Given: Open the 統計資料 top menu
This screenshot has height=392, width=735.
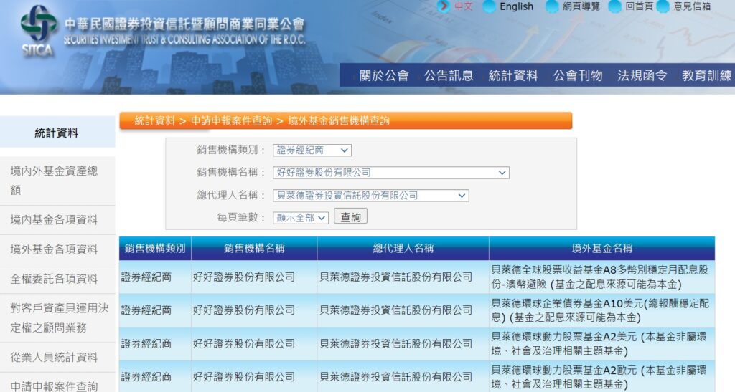Looking at the screenshot, I should click(x=512, y=75).
